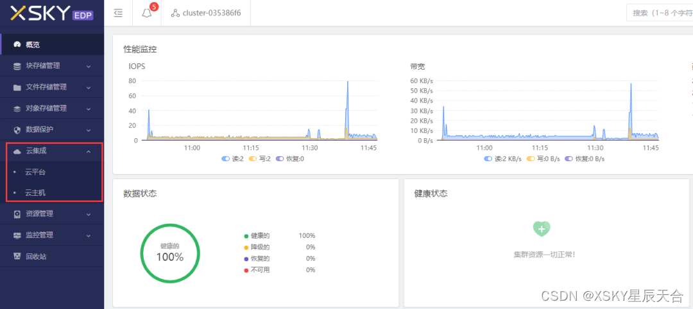Image resolution: width=693 pixels, height=309 pixels.
Task: Toggle IOPS 写:2 write series legend
Action: pyautogui.click(x=259, y=158)
